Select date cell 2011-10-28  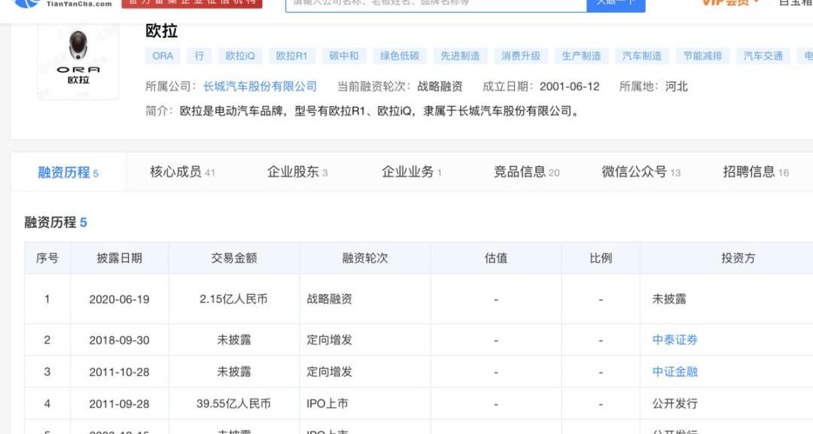[119, 372]
